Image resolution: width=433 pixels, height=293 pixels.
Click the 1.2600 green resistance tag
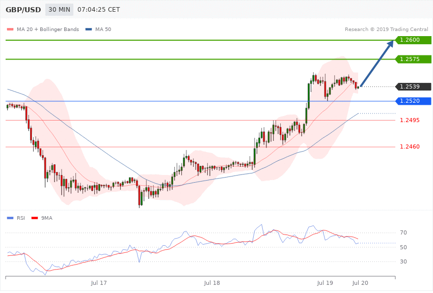[x=414, y=40]
